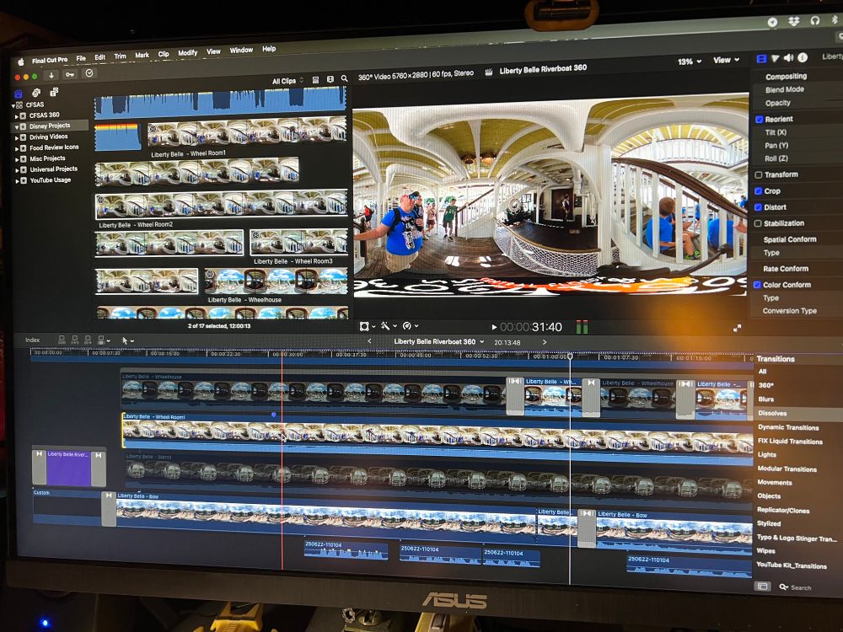The image size is (843, 632).
Task: Select Liberty Belle - Wheelhouse browser clip
Action: [276, 281]
